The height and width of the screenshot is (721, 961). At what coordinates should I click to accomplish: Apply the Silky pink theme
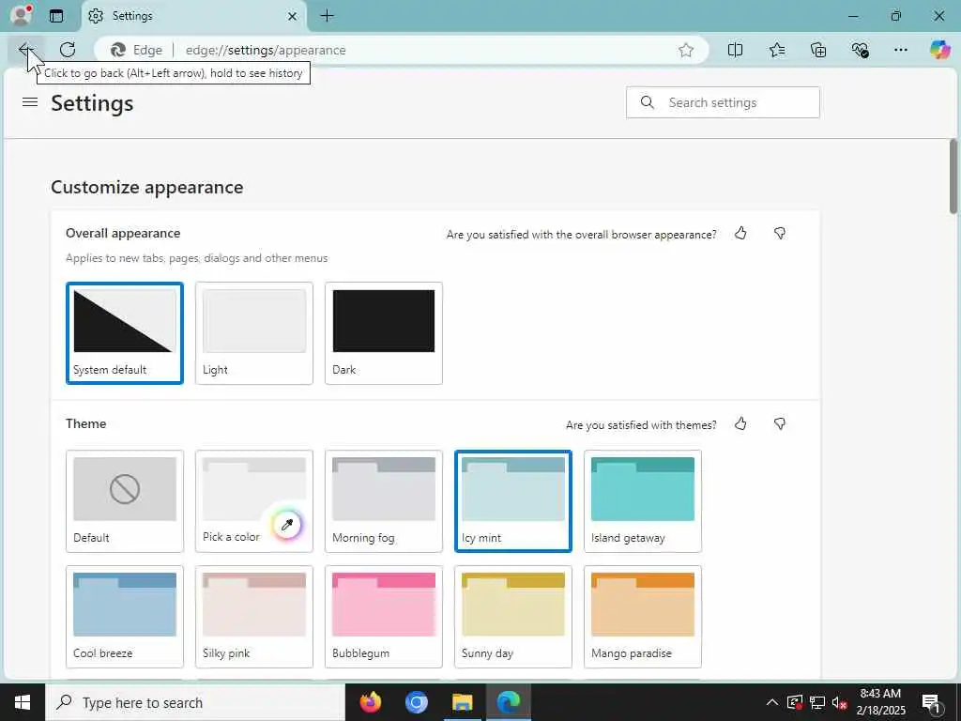pos(253,616)
